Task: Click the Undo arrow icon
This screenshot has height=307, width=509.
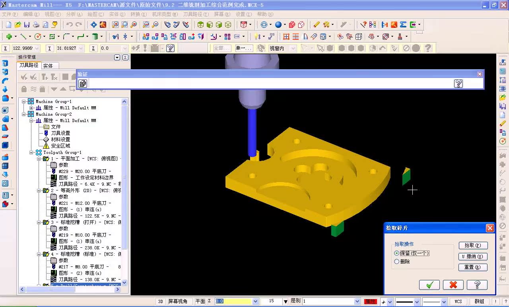Action: 70,25
